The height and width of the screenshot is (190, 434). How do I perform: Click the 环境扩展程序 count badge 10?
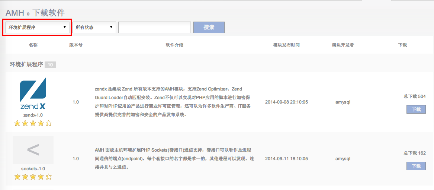50,65
